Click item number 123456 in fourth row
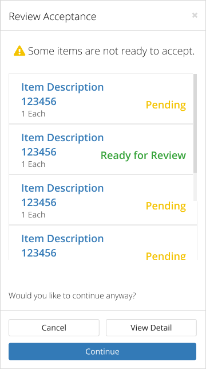The height and width of the screenshot is (369, 206). pyautogui.click(x=39, y=253)
